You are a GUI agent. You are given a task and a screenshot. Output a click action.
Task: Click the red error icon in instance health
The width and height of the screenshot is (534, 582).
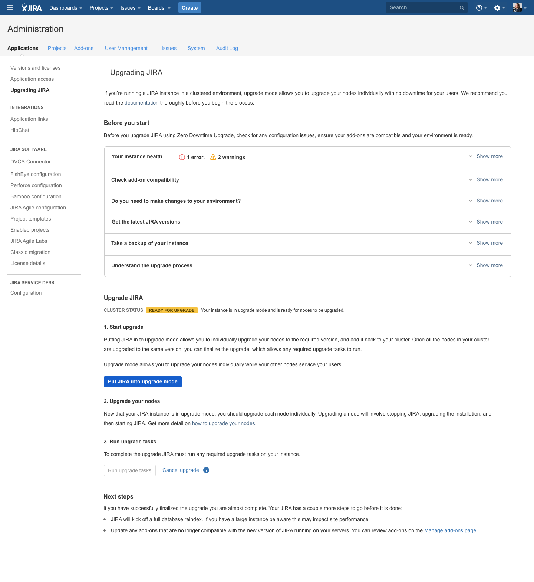[182, 157]
